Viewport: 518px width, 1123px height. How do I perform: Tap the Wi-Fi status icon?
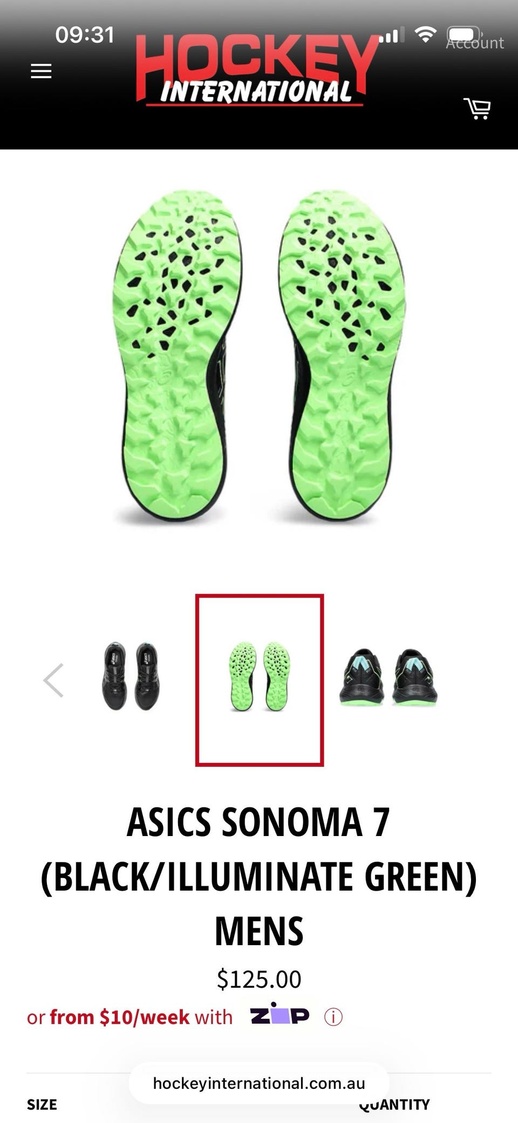[425, 35]
